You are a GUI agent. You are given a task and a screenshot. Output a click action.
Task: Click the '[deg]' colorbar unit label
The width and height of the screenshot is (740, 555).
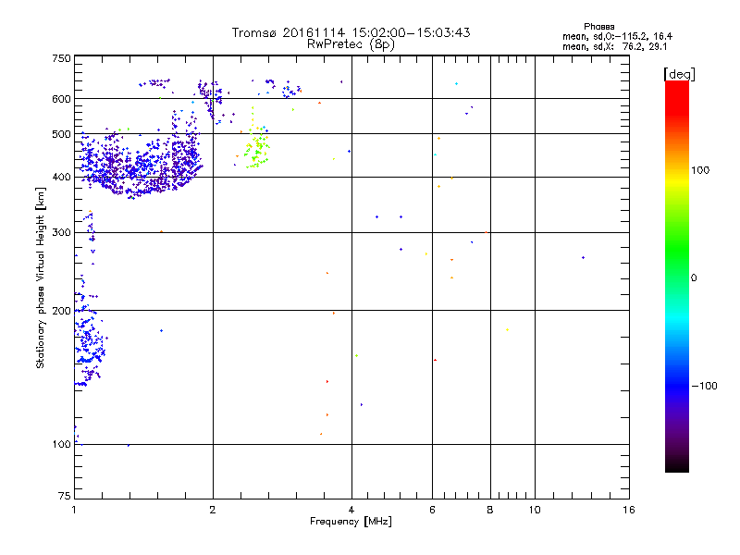pyautogui.click(x=679, y=74)
